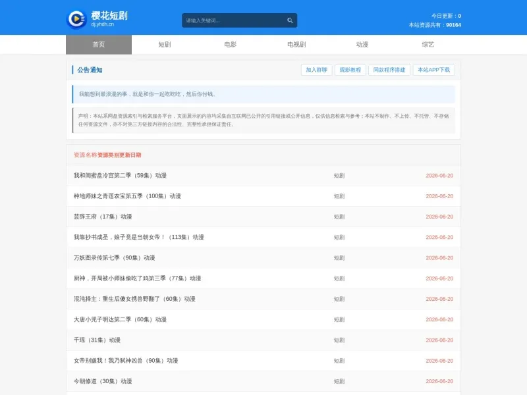Click 短剧 category in 千瑶 row
527x395 pixels.
pyautogui.click(x=339, y=340)
